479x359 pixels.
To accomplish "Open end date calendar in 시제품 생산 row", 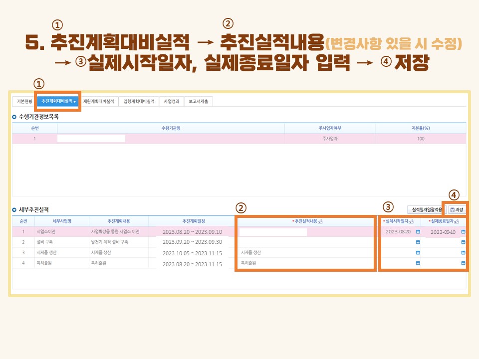I will coord(463,253).
